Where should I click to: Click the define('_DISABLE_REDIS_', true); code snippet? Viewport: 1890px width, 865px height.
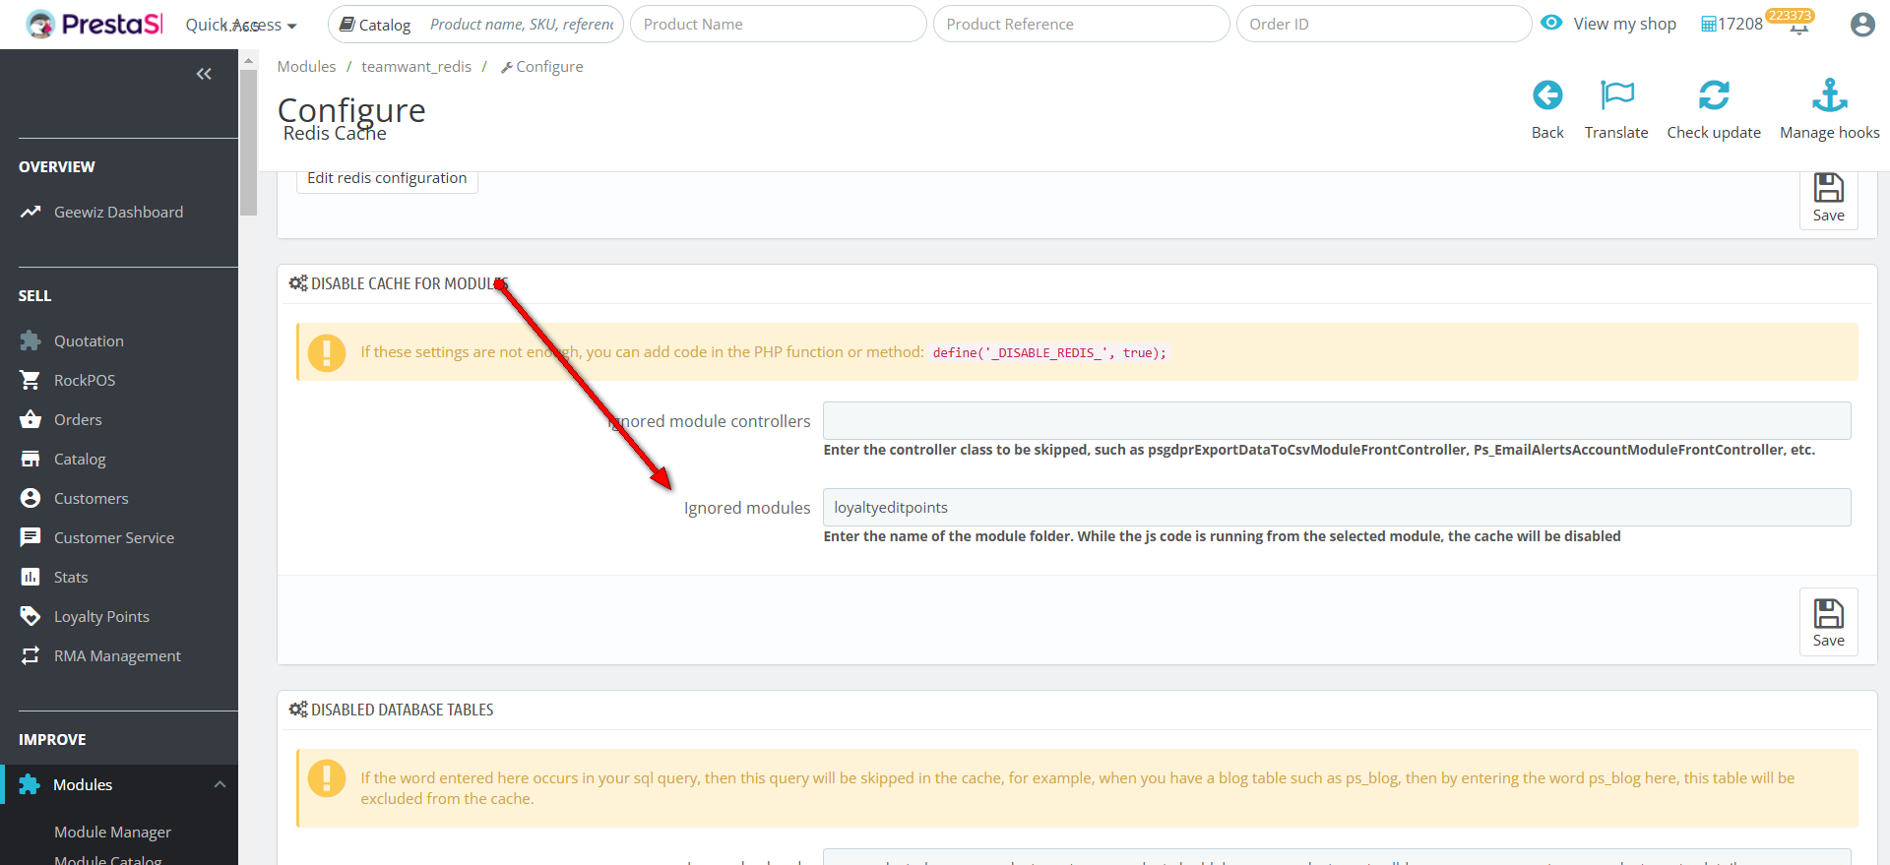coord(1049,352)
